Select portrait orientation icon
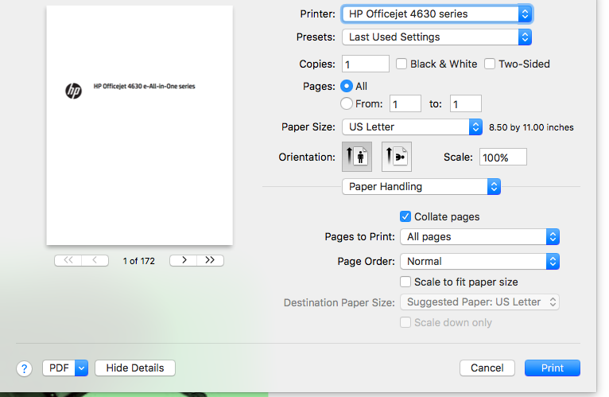The width and height of the screenshot is (609, 397). point(356,157)
